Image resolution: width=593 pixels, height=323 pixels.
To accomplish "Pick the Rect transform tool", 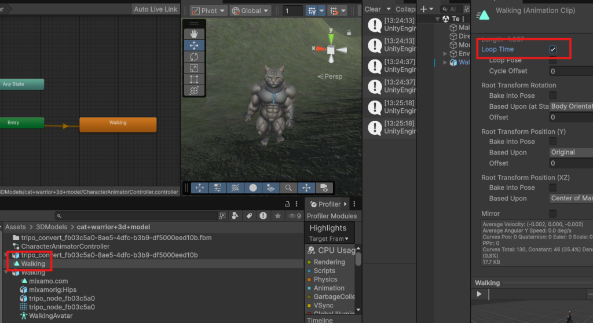I will coord(194,79).
